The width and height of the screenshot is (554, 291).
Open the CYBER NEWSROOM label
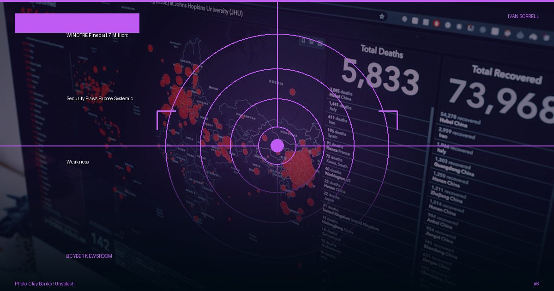[89, 256]
